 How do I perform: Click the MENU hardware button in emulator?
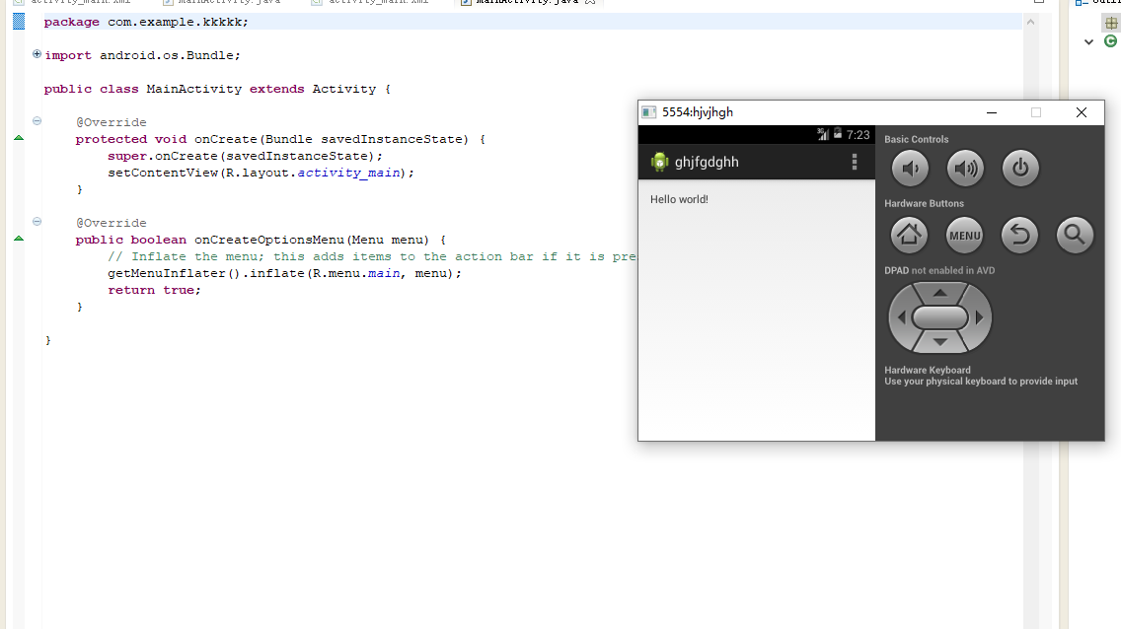[x=964, y=235]
